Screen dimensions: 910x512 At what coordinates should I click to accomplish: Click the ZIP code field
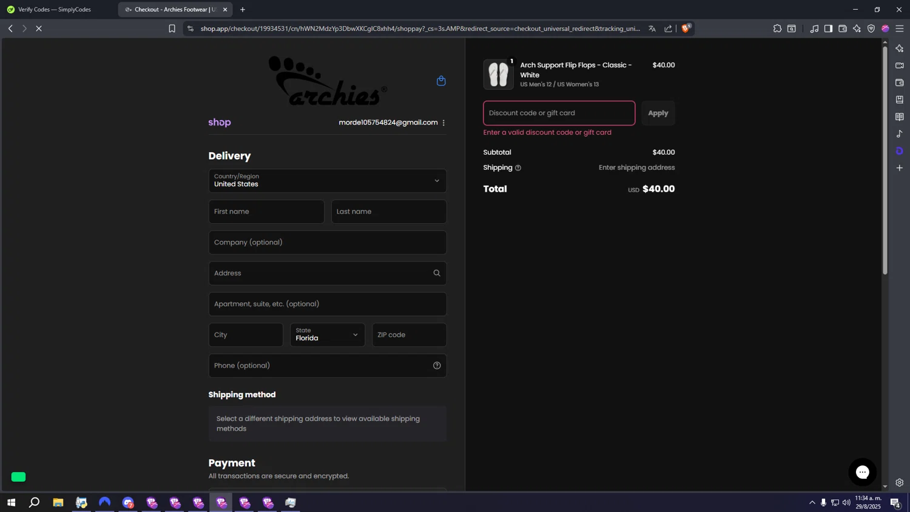click(x=409, y=335)
